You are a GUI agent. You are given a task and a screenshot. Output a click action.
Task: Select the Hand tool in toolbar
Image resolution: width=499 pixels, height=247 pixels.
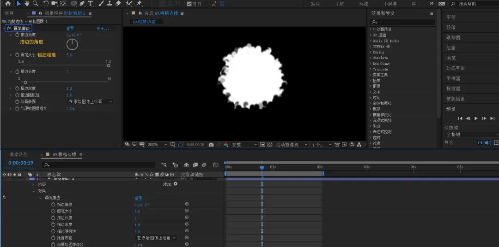27,4
